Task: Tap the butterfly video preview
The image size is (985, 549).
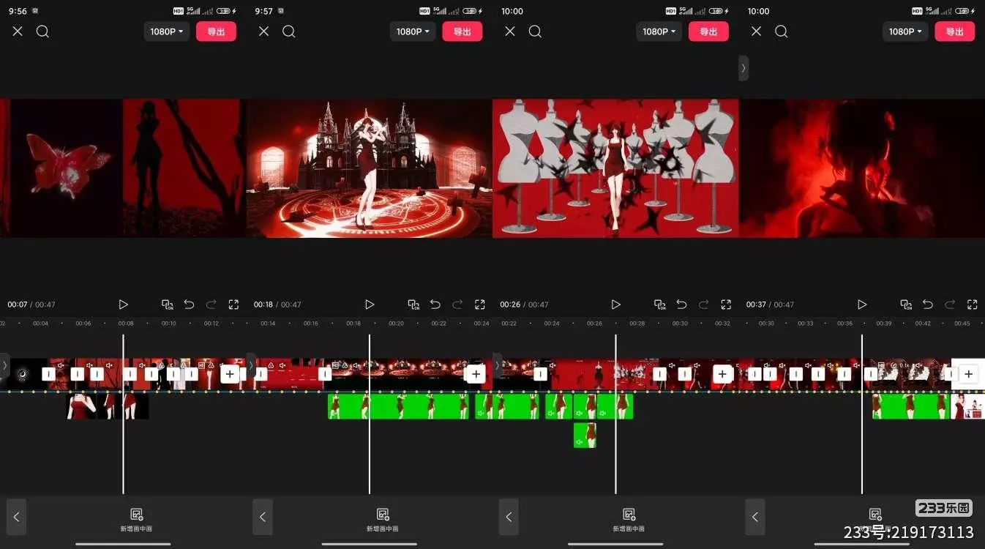Action: point(123,168)
